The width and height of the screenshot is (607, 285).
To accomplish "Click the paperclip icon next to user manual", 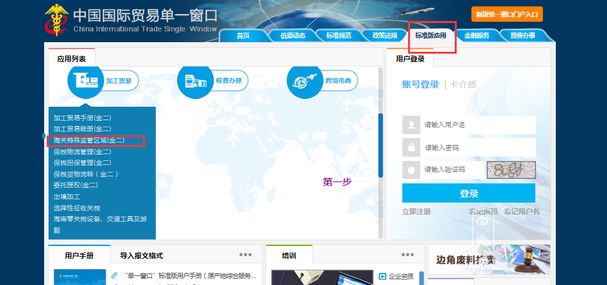I will 114,275.
